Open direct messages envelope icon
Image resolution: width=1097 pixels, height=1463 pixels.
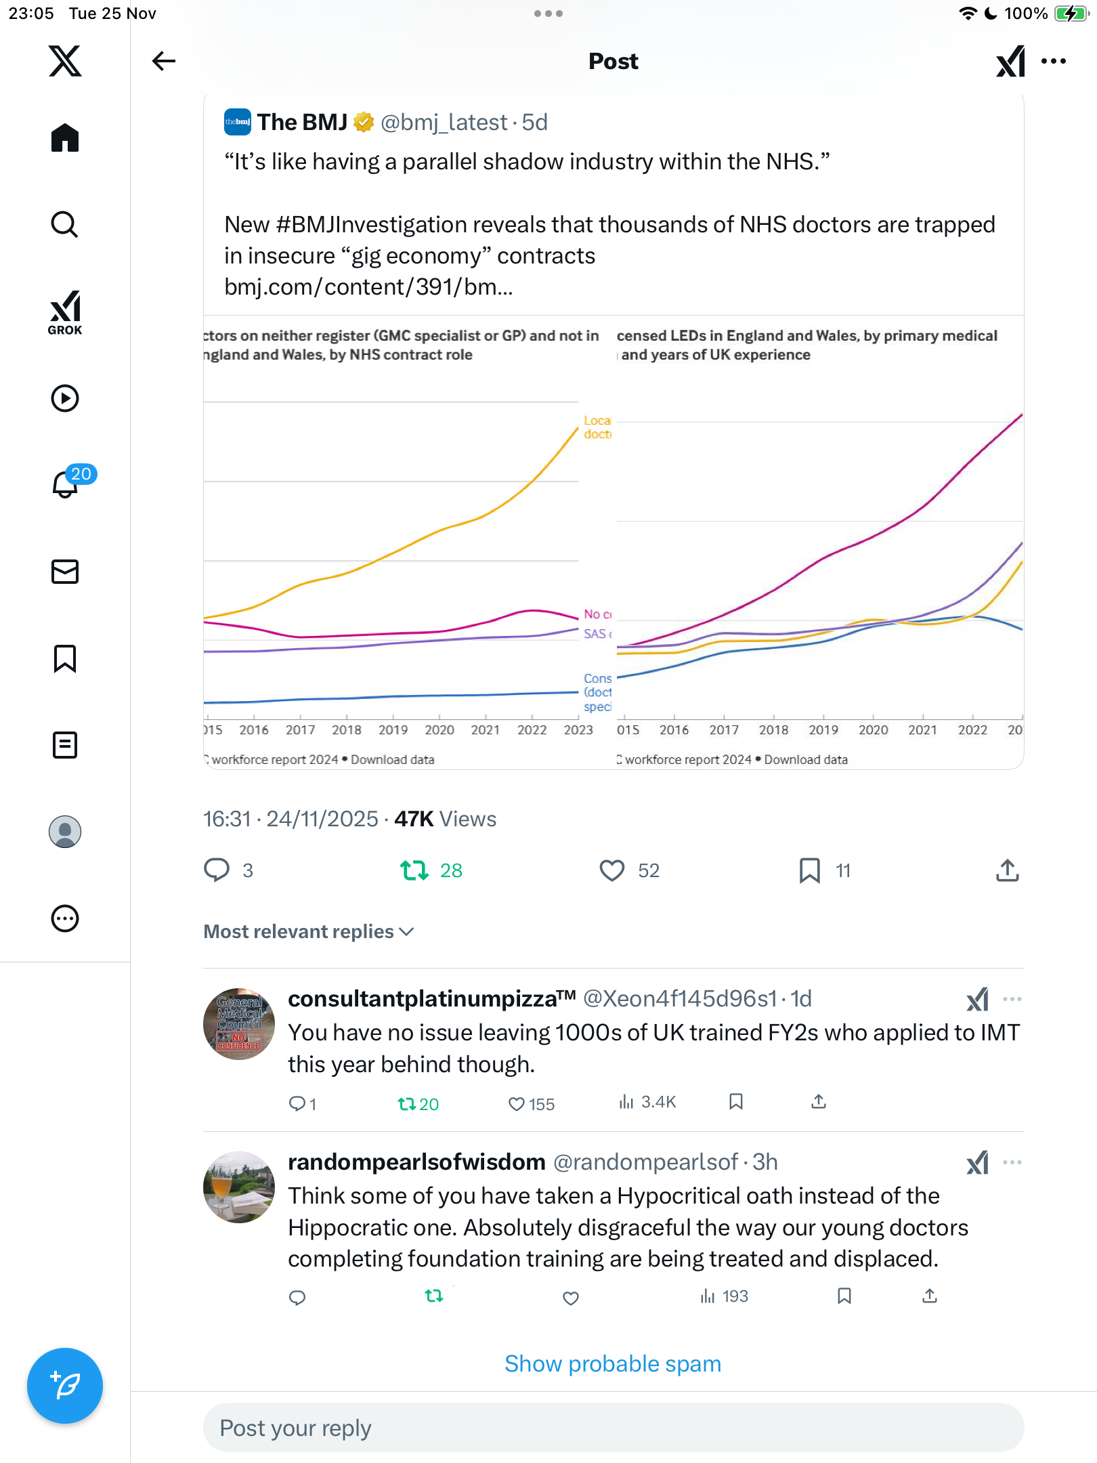pos(65,572)
